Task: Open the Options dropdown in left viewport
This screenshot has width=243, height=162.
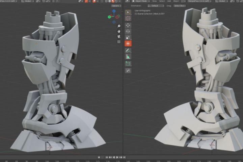Action: 116,6
